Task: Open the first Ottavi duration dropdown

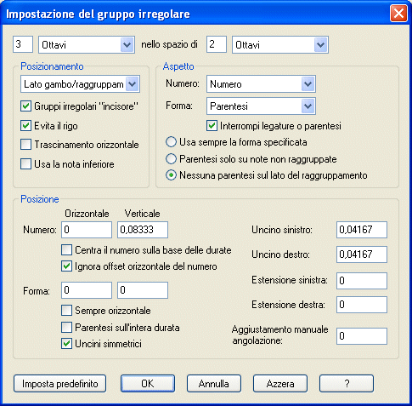Action: pyautogui.click(x=87, y=44)
